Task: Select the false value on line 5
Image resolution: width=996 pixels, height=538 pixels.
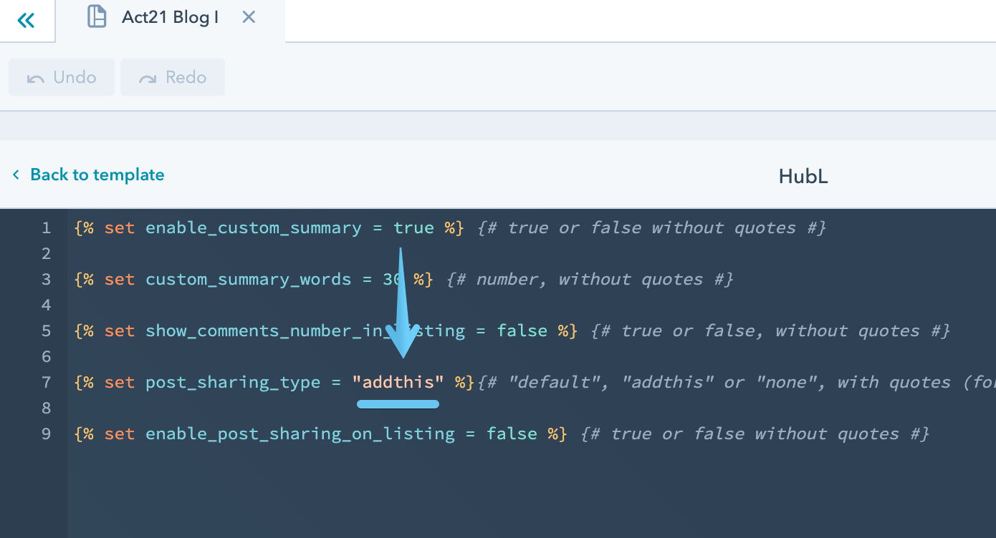Action: click(522, 331)
